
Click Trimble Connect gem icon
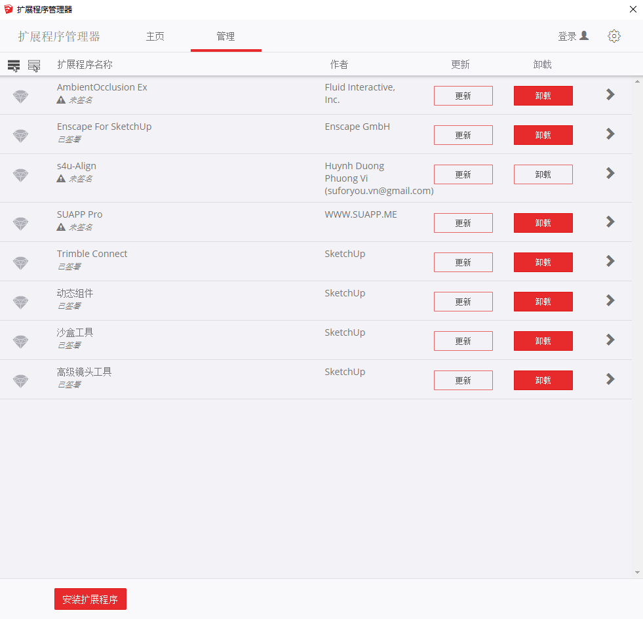[x=20, y=263]
